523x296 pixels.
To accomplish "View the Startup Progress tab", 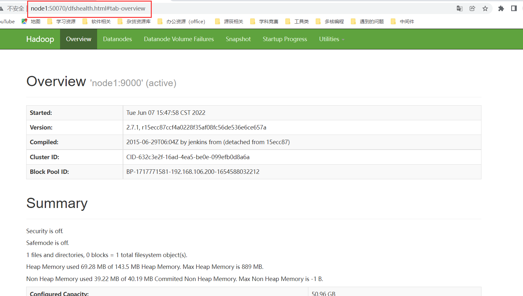I will click(285, 39).
